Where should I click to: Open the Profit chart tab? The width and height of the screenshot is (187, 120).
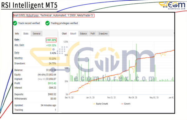(x=93, y=33)
